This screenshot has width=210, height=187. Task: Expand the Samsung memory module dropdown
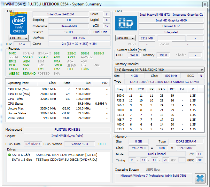pyautogui.click(x=159, y=70)
